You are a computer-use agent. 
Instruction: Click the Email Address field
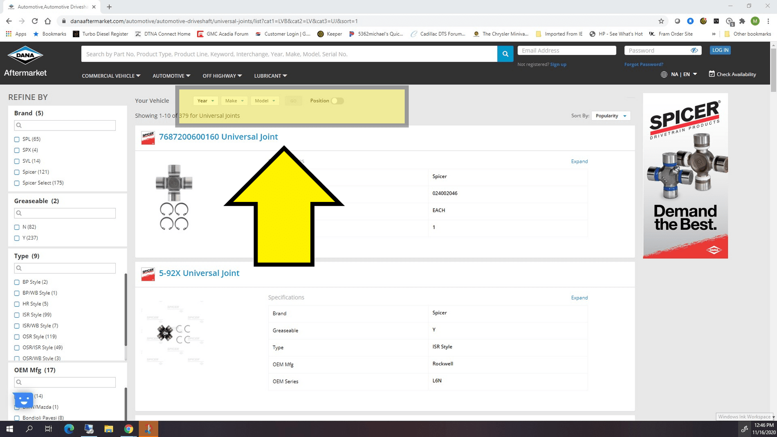(567, 50)
